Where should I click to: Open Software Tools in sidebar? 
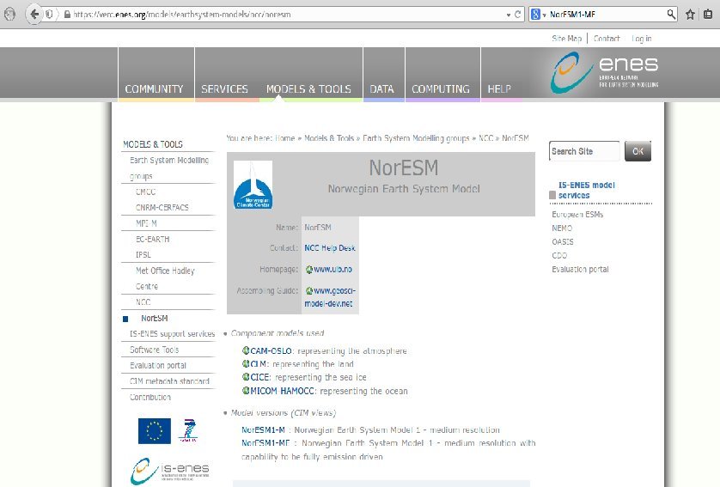click(x=154, y=350)
